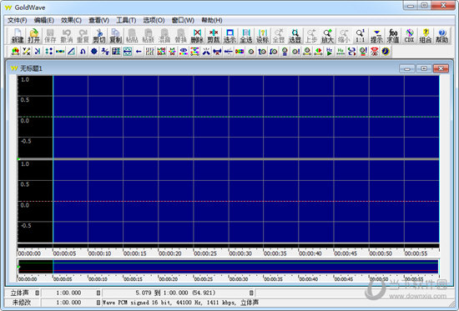Click the 删除 (Delete) toolbar icon
The image size is (459, 311).
pyautogui.click(x=197, y=36)
